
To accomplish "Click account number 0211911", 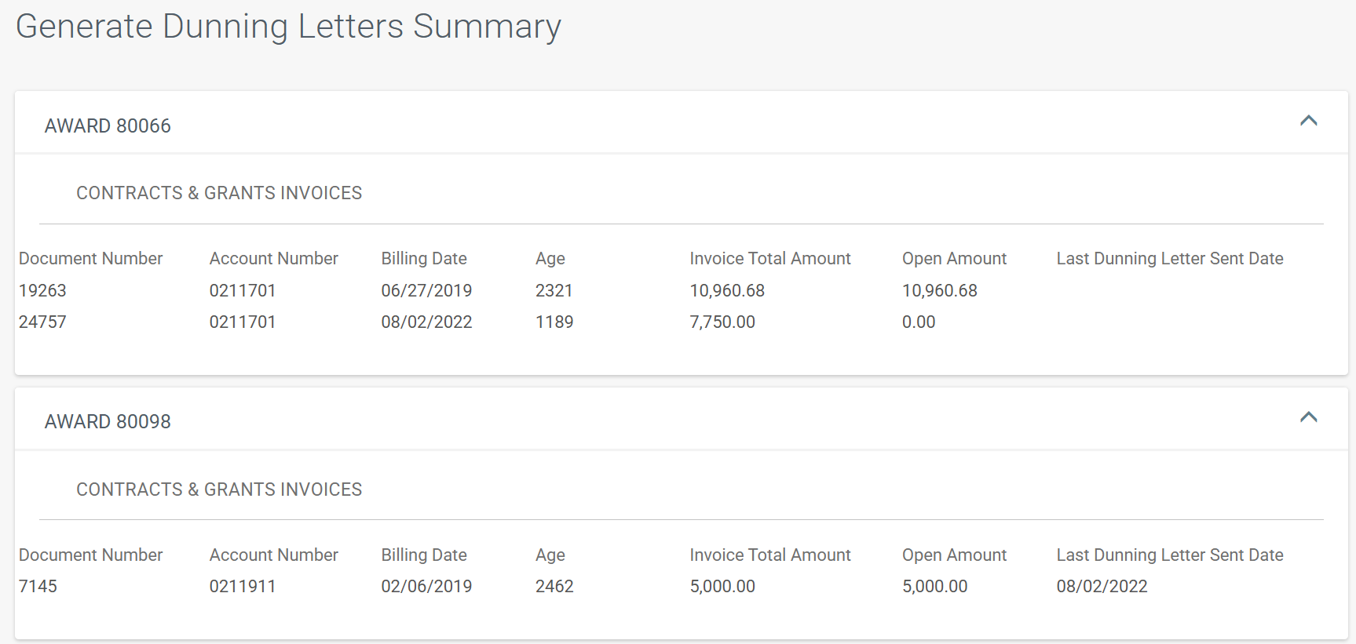I will 243,587.
